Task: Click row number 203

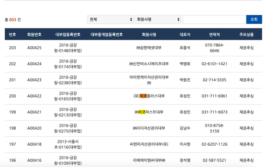Action: coord(12,48)
